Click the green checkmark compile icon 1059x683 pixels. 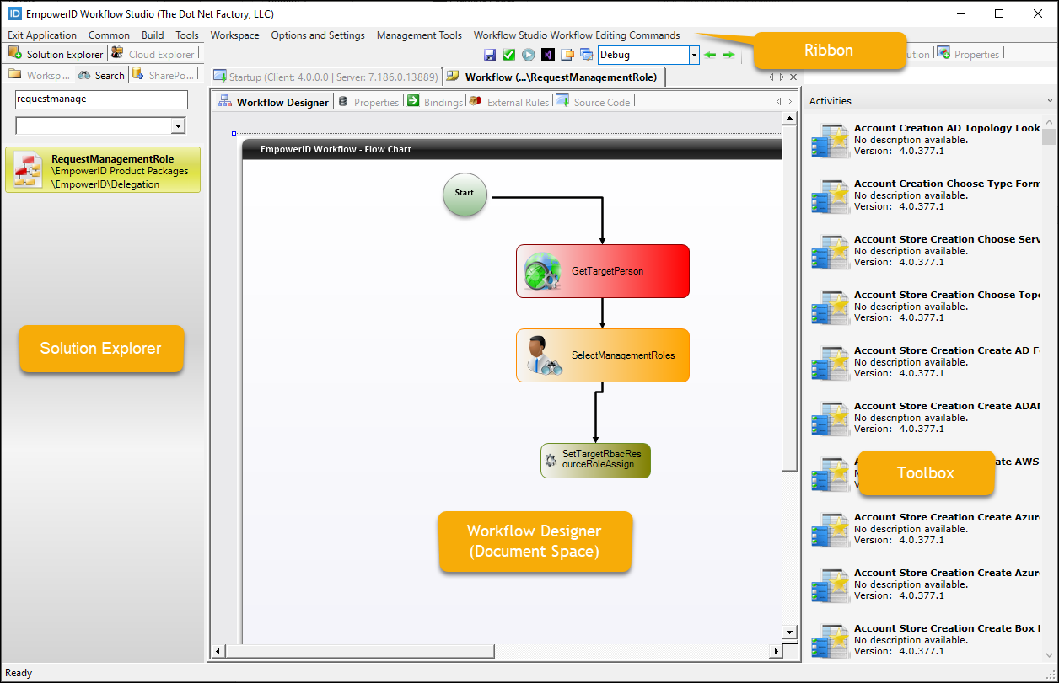coord(508,55)
